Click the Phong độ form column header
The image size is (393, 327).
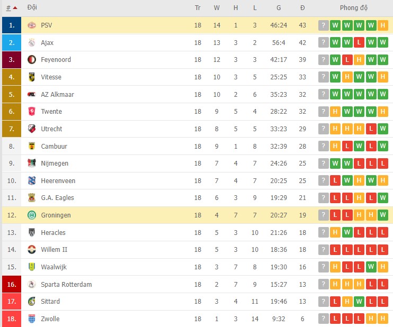click(353, 8)
